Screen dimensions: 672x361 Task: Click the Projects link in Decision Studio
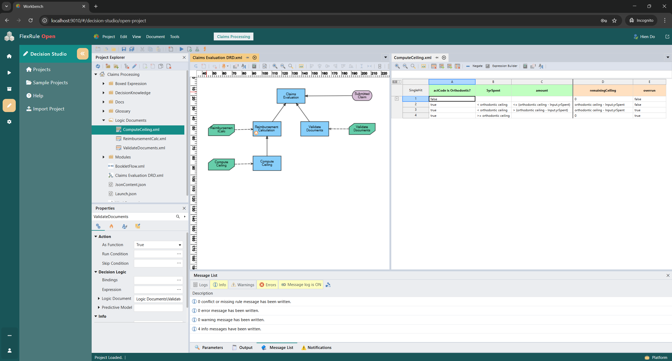pos(38,69)
